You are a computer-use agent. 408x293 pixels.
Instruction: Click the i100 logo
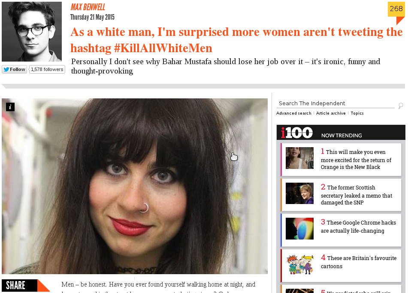(296, 133)
